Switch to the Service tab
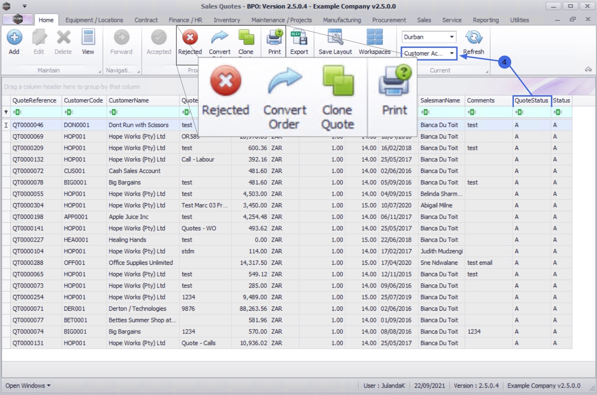Viewport: 597px width, 395px height. tap(452, 20)
